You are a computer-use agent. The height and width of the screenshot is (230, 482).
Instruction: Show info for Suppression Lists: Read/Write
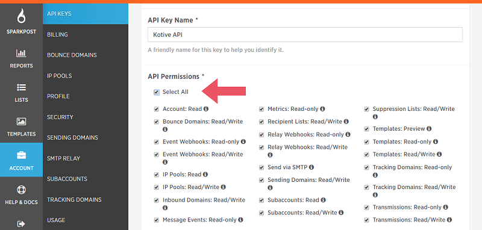tap(375, 117)
